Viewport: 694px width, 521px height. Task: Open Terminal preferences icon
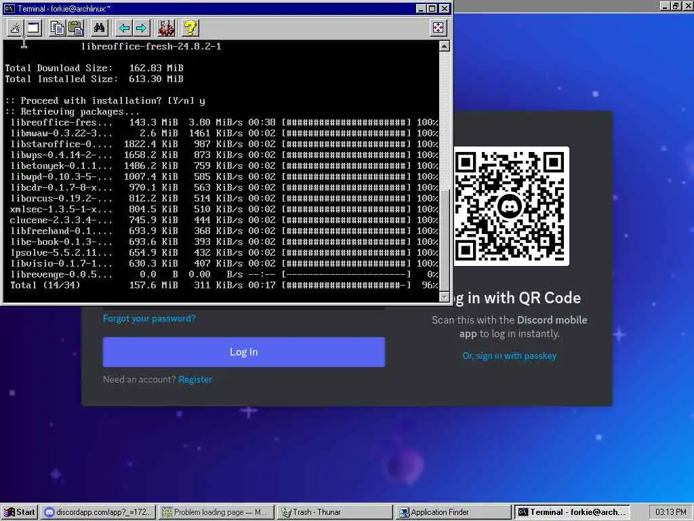pos(166,28)
